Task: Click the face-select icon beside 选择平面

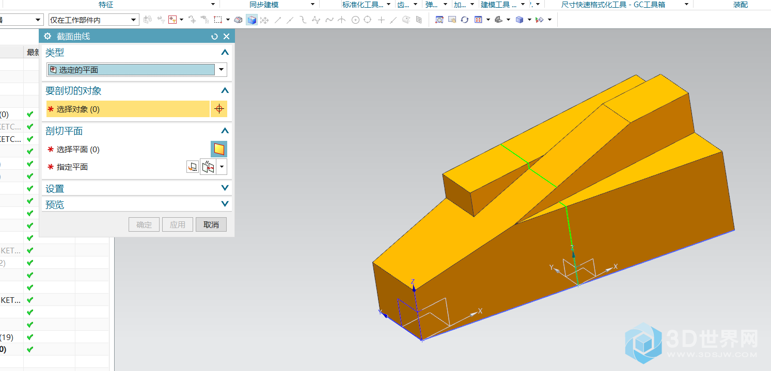Action: click(x=219, y=149)
